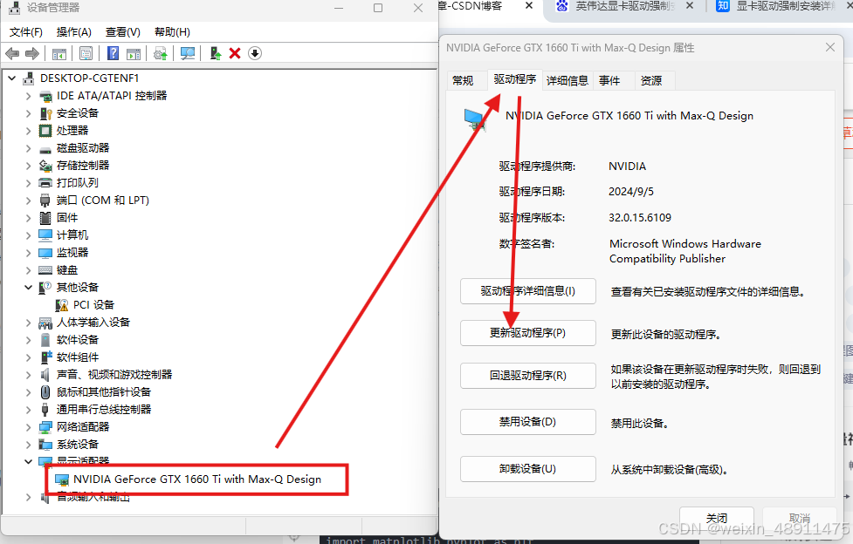This screenshot has width=853, height=544.
Task: Click the 处理器 chip icon
Action: pos(45,131)
